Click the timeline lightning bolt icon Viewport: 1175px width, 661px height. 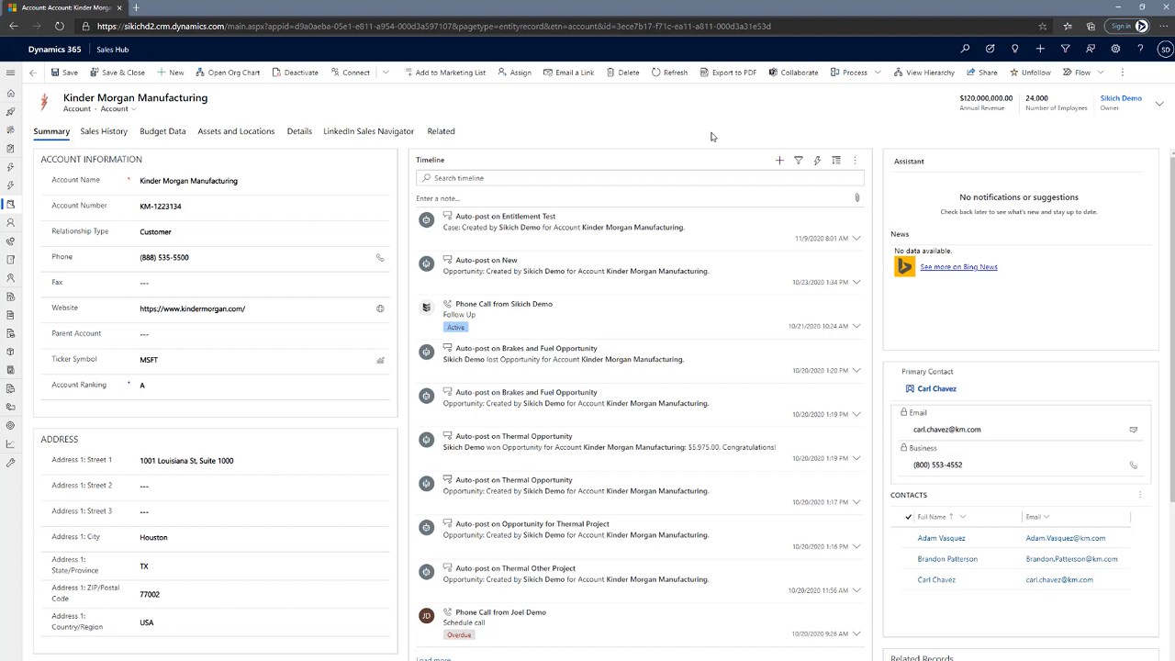click(x=817, y=161)
